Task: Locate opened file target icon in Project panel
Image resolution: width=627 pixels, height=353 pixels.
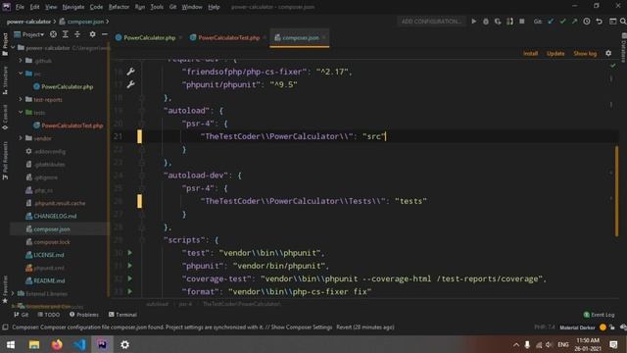Action: click(x=53, y=34)
